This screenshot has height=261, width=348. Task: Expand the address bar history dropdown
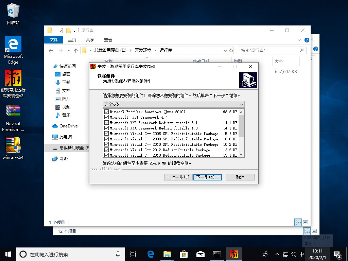(x=225, y=50)
